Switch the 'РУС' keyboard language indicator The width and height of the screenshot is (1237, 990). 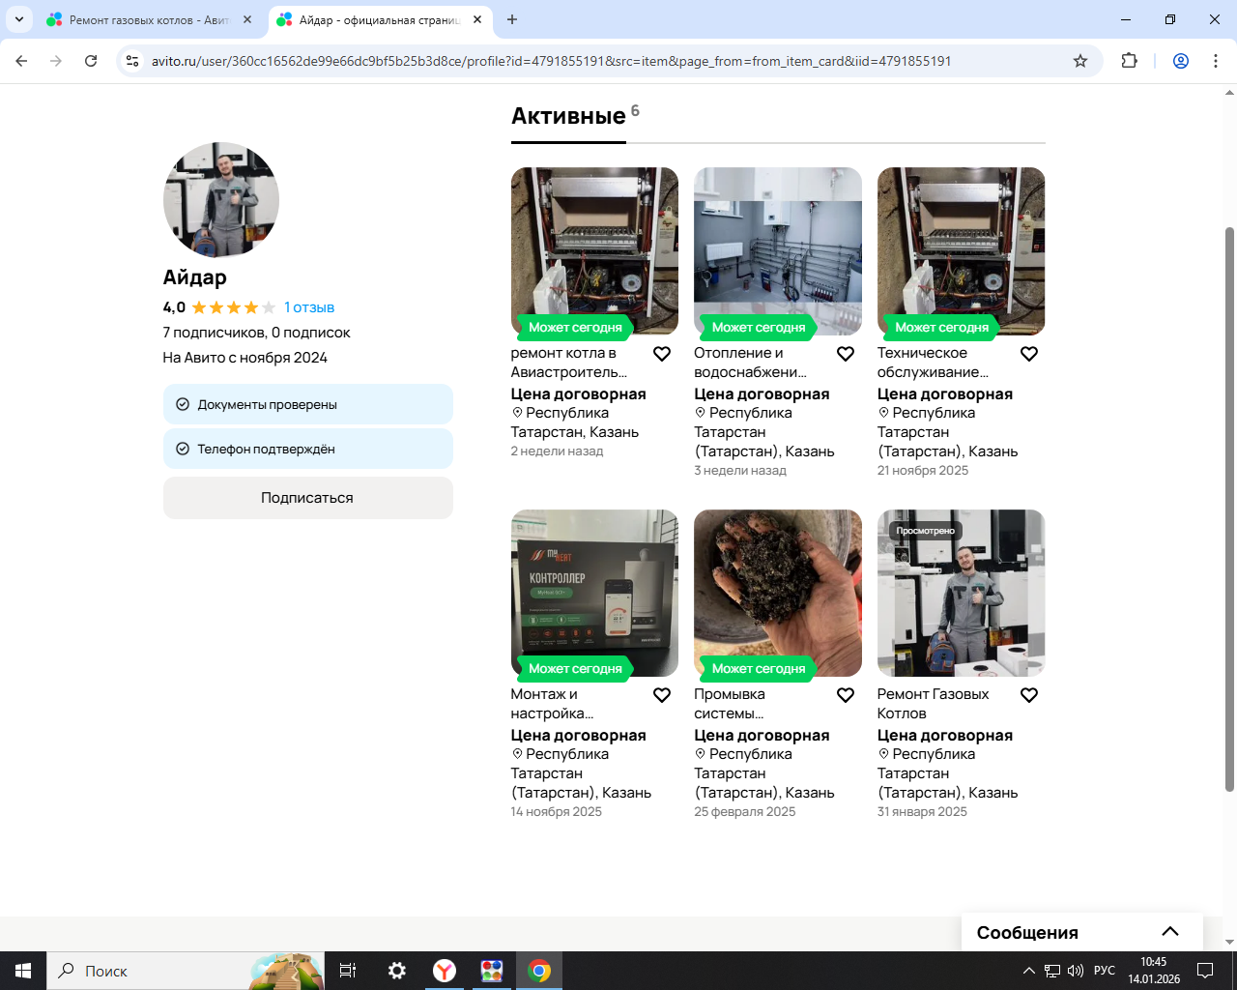(1105, 971)
